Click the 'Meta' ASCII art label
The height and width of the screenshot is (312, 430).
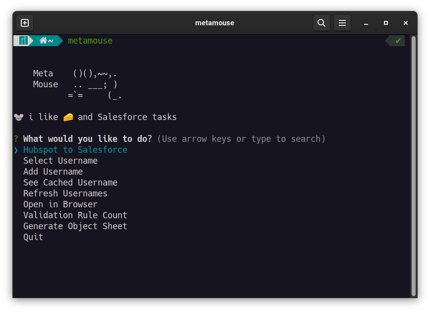(x=43, y=73)
